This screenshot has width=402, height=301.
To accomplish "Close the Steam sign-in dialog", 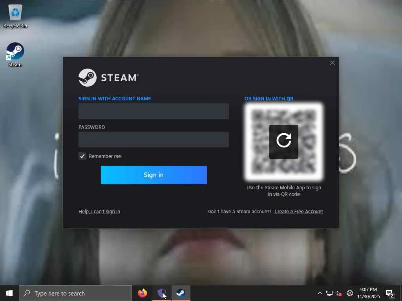I will (332, 63).
